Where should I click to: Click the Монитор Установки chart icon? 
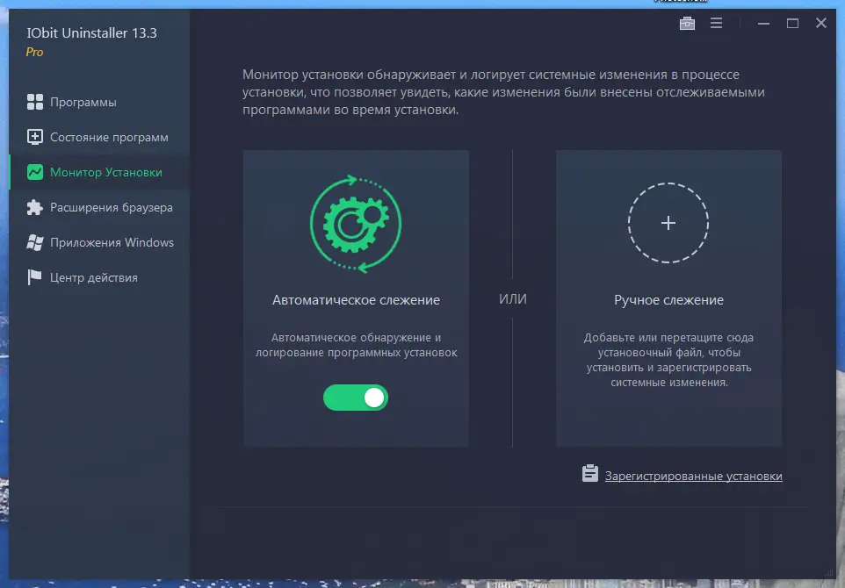click(35, 172)
